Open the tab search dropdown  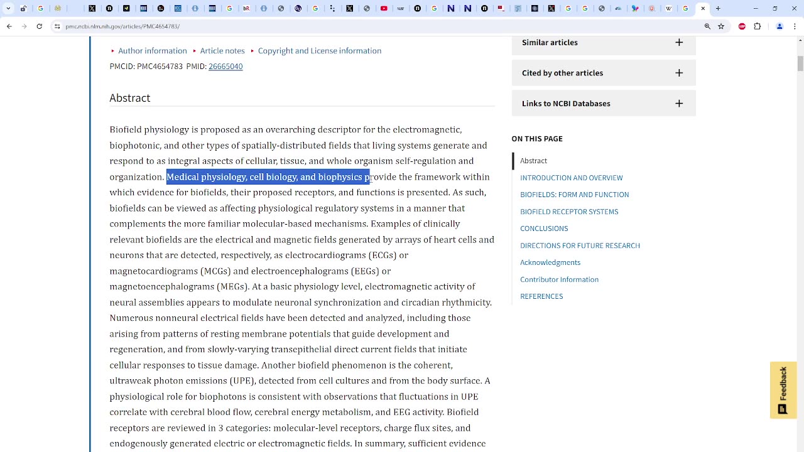pyautogui.click(x=8, y=9)
